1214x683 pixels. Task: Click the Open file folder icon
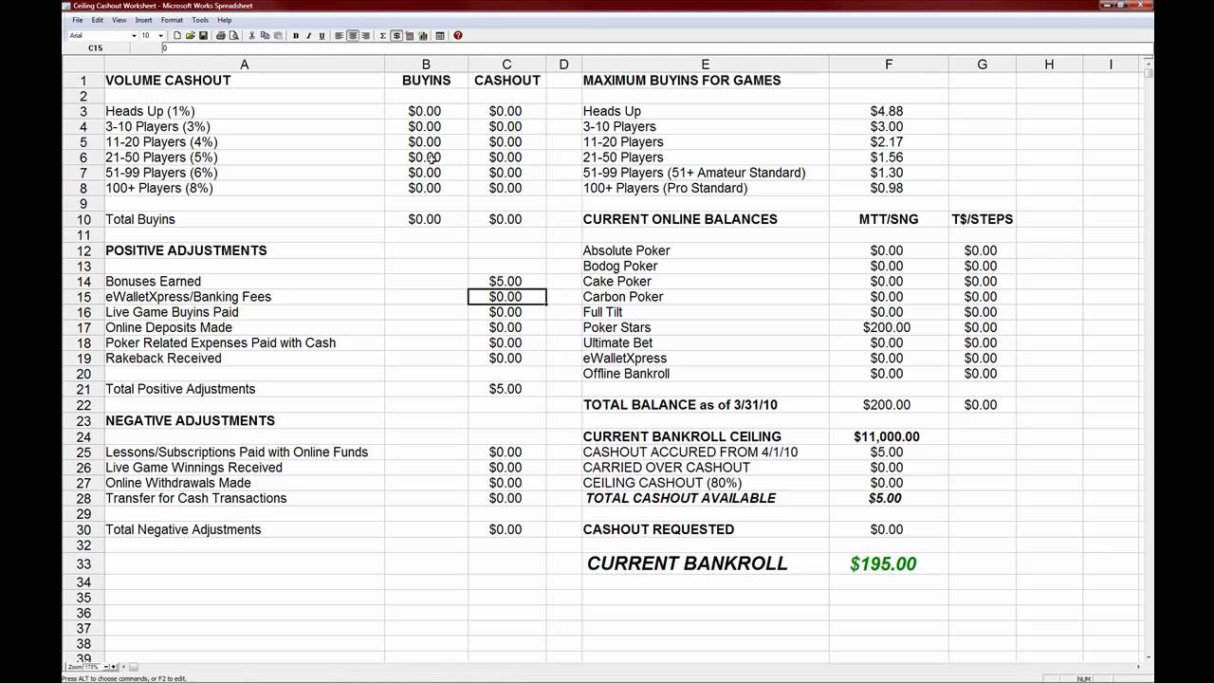(x=191, y=36)
